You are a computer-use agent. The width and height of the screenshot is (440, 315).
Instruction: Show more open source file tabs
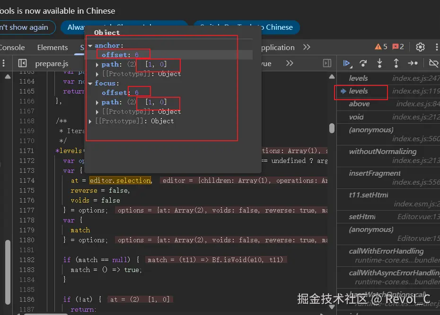(x=290, y=63)
